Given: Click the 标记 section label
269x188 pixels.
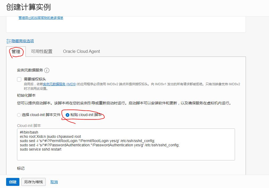Looking at the screenshot, I should point(21,168).
